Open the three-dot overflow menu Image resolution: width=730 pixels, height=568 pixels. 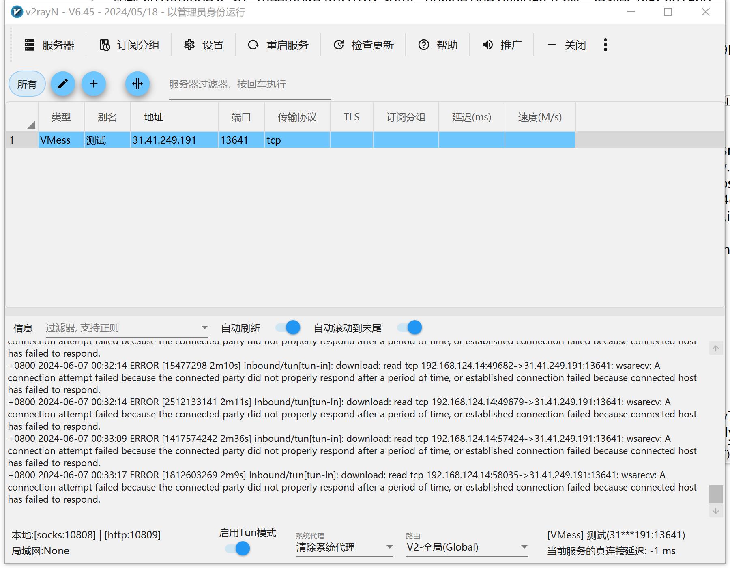coord(605,45)
